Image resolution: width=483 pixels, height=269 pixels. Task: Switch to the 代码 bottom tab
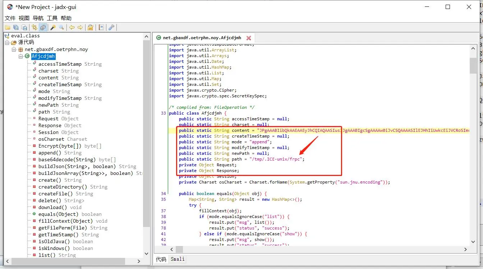pos(161,259)
